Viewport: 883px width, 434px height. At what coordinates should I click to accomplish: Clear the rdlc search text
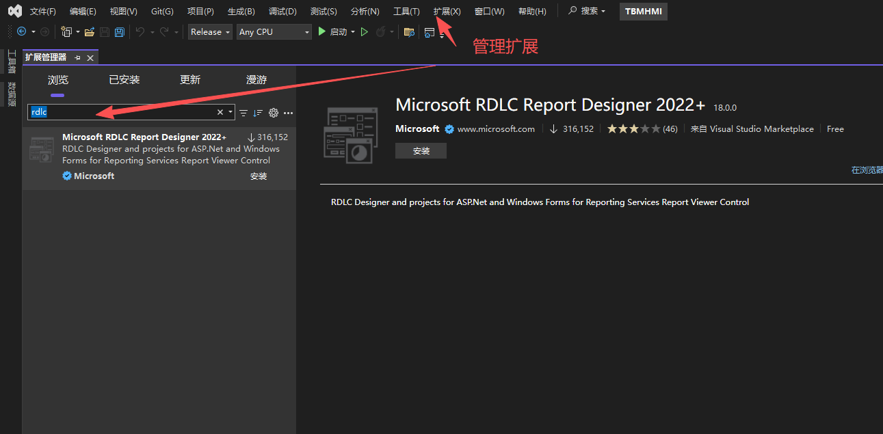click(220, 112)
